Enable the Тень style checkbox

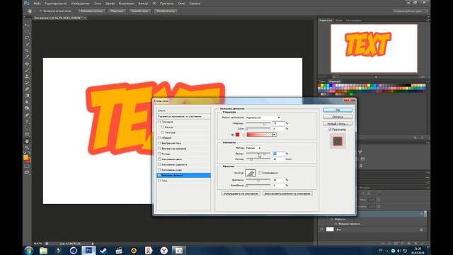click(159, 181)
